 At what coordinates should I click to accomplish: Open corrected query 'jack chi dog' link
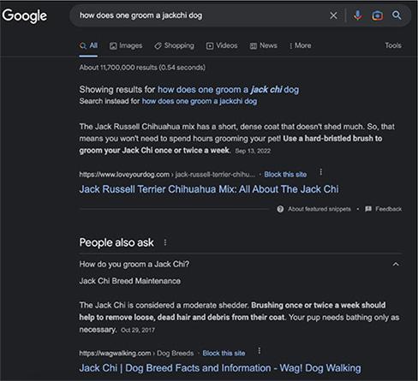tap(229, 90)
